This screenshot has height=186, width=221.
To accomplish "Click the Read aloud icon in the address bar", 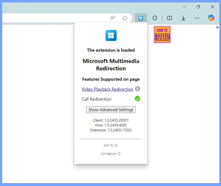I will point(113,18).
